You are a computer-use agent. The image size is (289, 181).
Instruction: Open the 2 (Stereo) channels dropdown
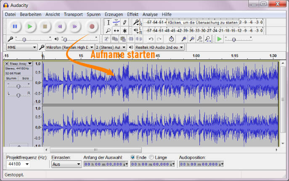[111, 47]
